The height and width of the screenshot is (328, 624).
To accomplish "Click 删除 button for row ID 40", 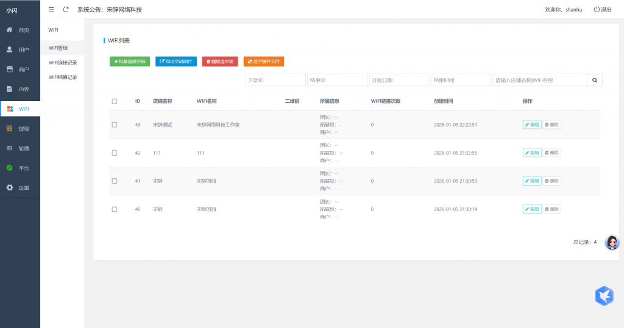I will coord(551,209).
